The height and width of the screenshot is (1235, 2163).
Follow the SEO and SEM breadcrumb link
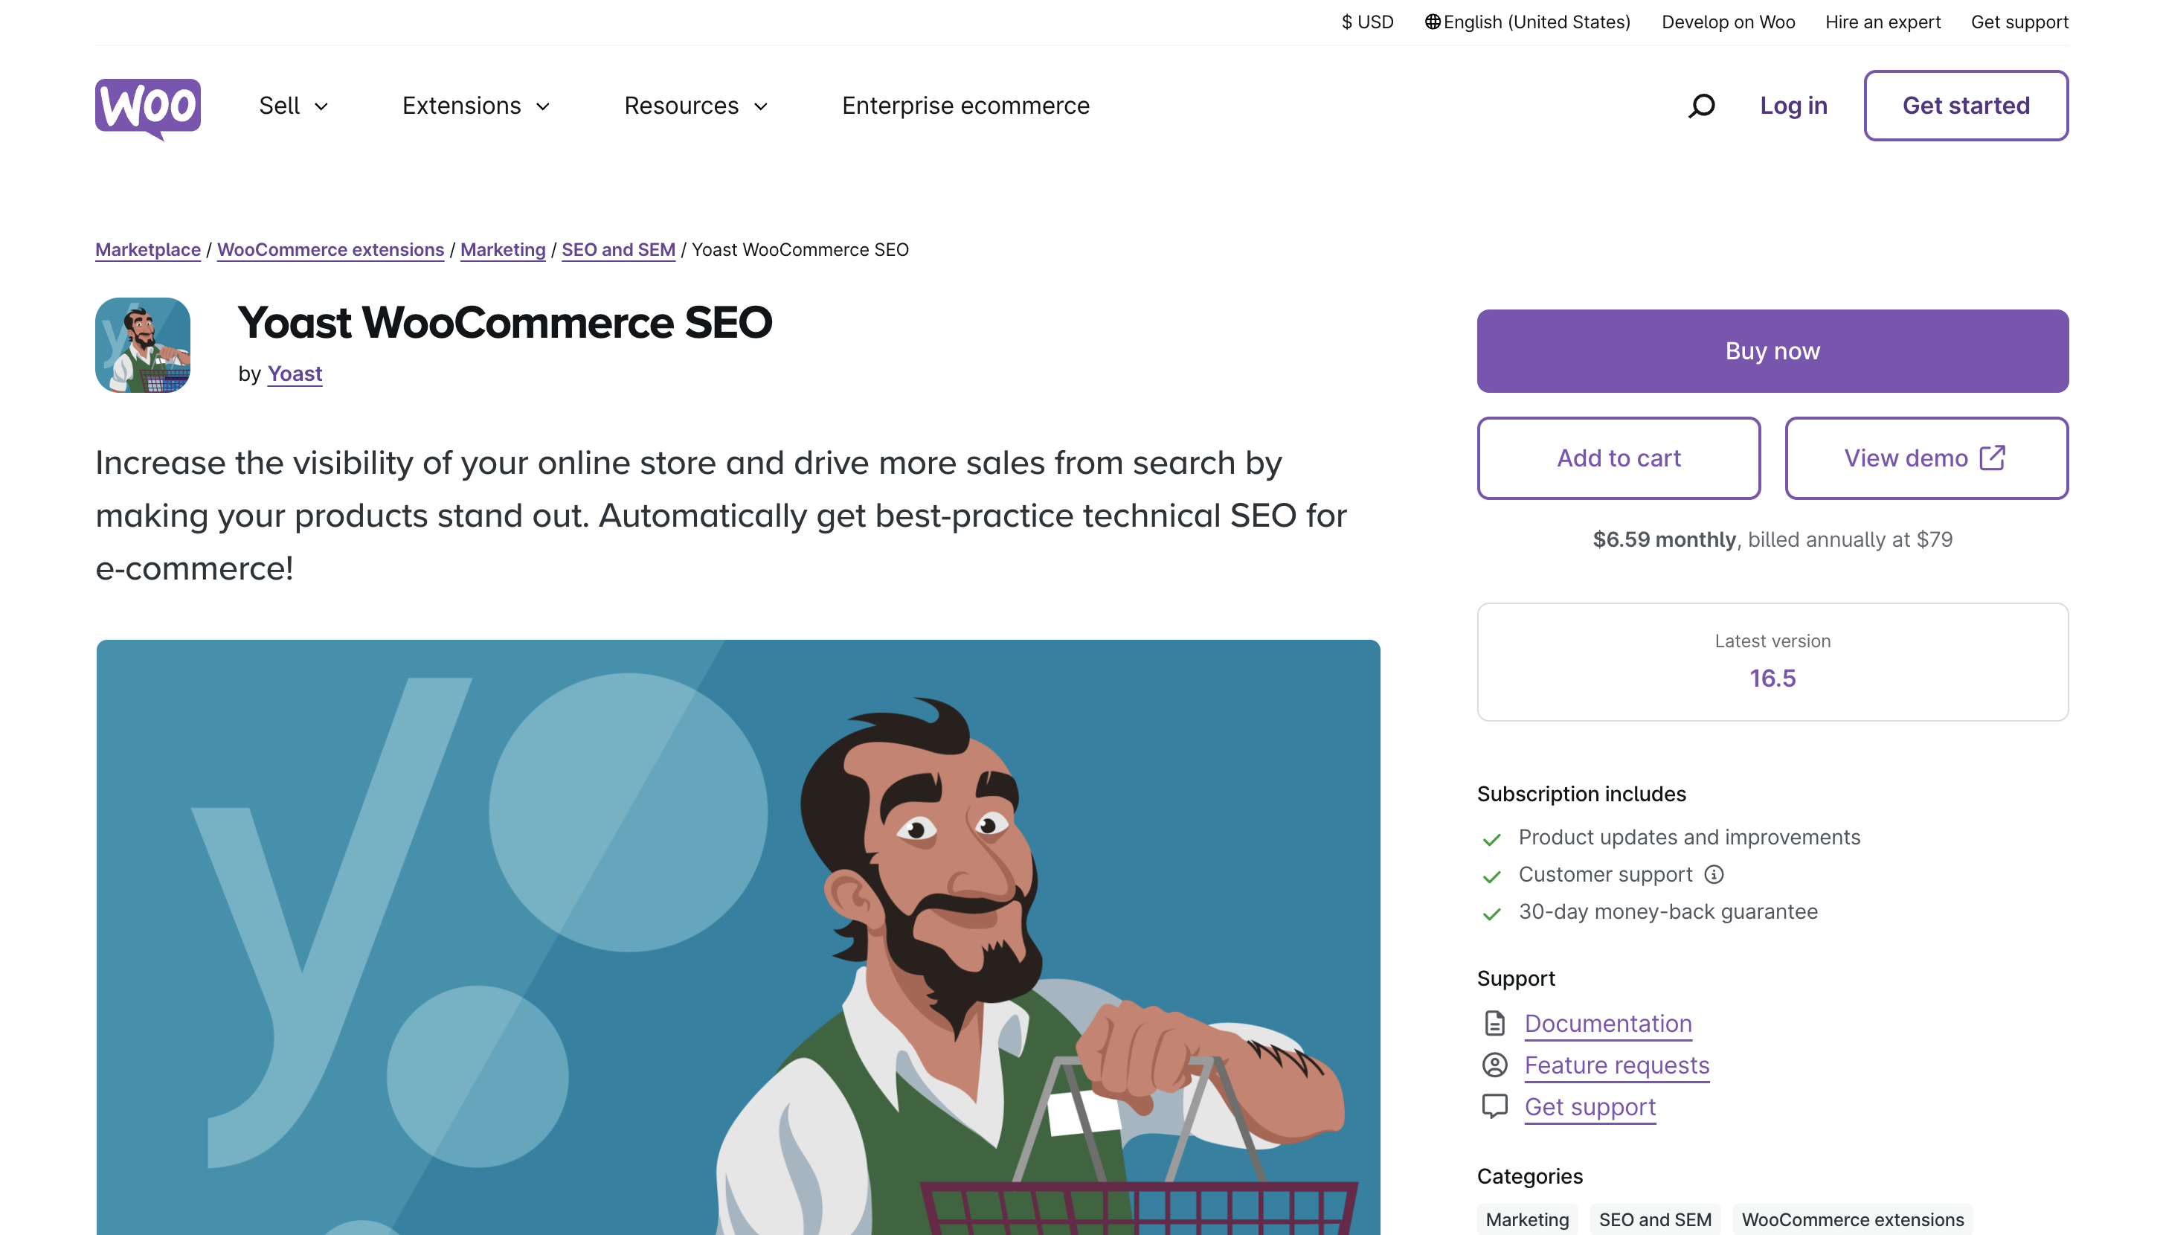(618, 250)
